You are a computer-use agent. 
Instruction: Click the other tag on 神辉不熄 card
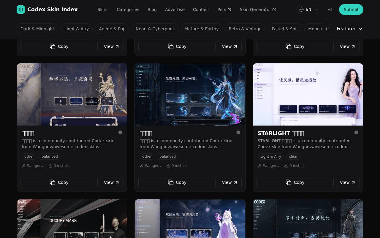click(29, 156)
